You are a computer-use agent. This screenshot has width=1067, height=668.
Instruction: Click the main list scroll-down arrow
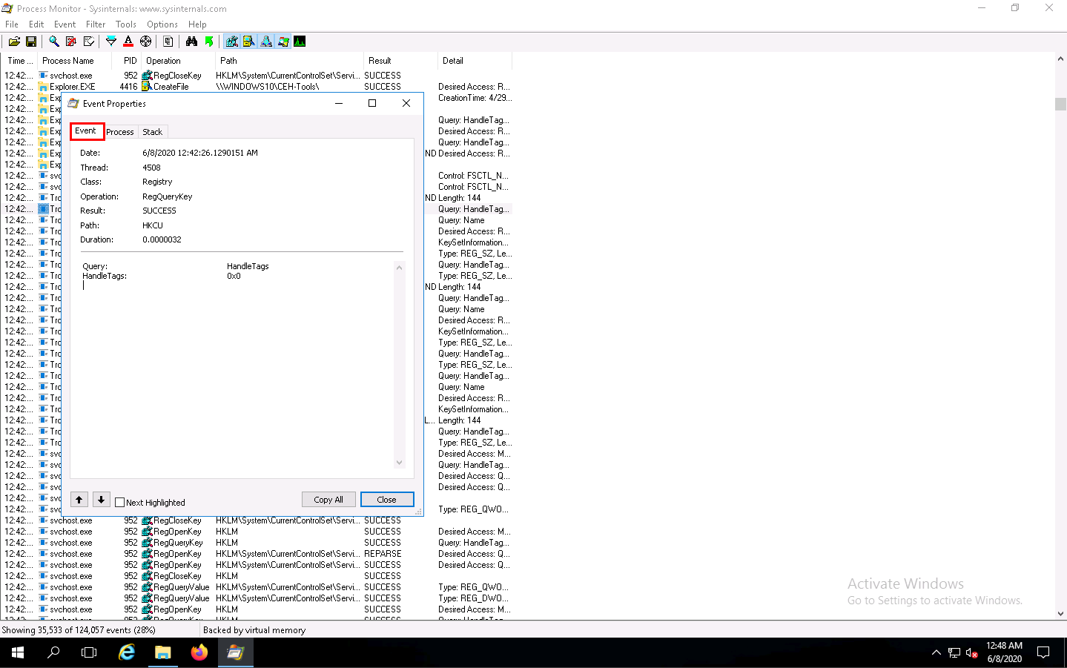(1060, 614)
